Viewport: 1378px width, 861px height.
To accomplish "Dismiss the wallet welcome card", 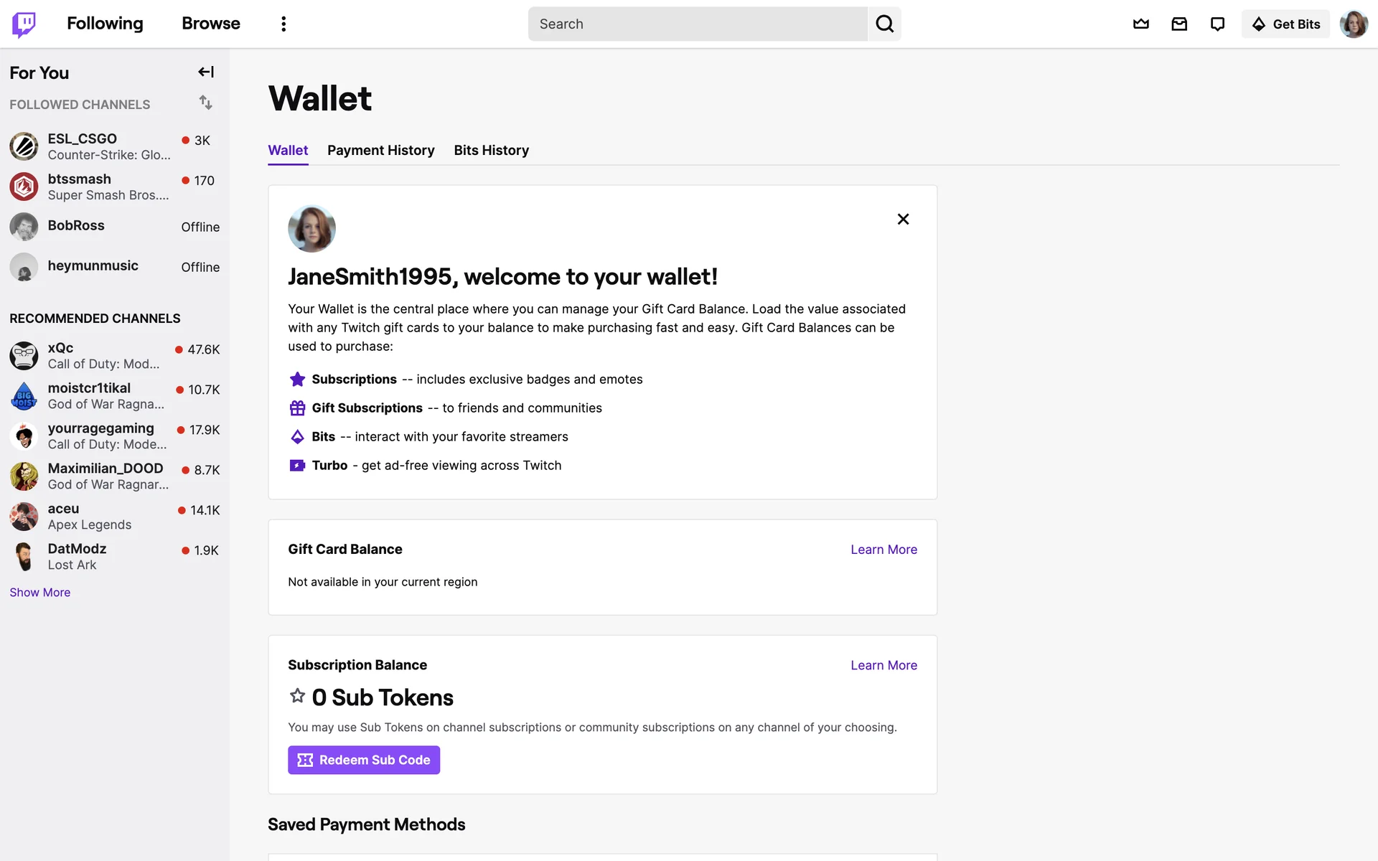I will point(903,219).
